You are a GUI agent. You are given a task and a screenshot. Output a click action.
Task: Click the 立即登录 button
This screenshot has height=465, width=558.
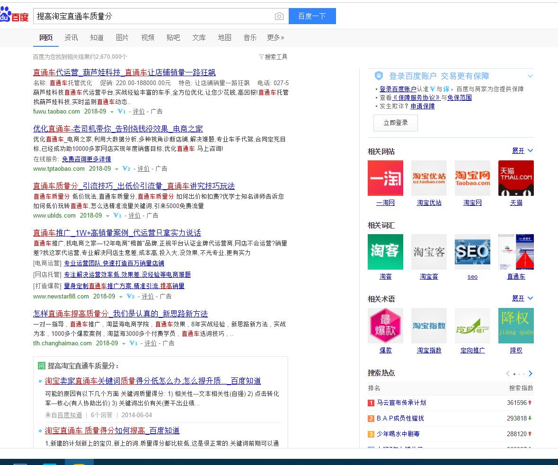395,123
